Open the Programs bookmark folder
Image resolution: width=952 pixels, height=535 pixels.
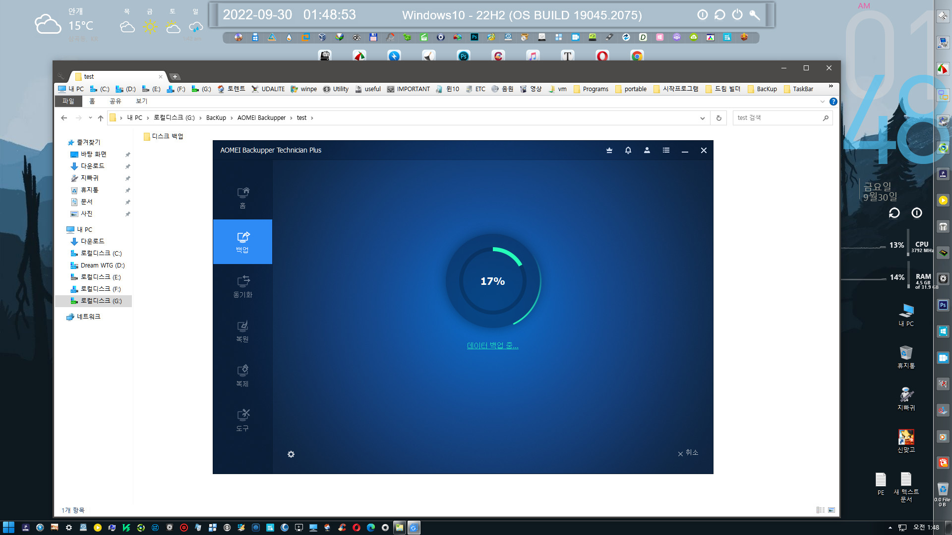point(591,89)
